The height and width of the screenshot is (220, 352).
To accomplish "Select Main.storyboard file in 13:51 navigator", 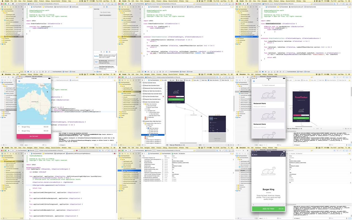I will (129, 92).
